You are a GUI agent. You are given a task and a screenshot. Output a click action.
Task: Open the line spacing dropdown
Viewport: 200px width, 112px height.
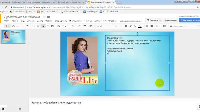(165, 26)
